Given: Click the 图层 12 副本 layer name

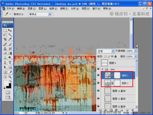Looking at the screenshot, I should coord(119,91).
